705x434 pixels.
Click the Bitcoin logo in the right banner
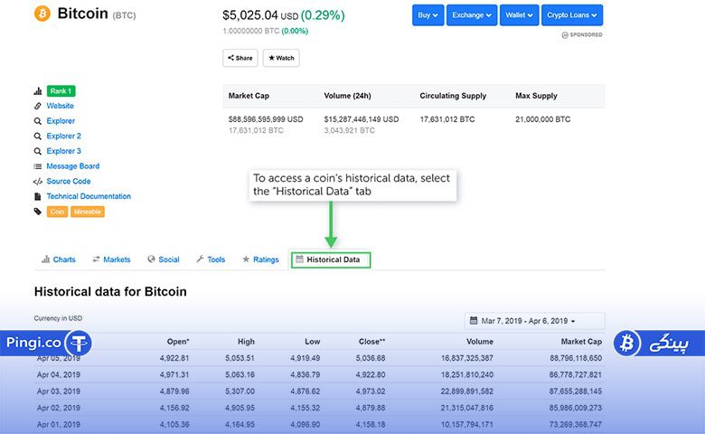tap(626, 344)
